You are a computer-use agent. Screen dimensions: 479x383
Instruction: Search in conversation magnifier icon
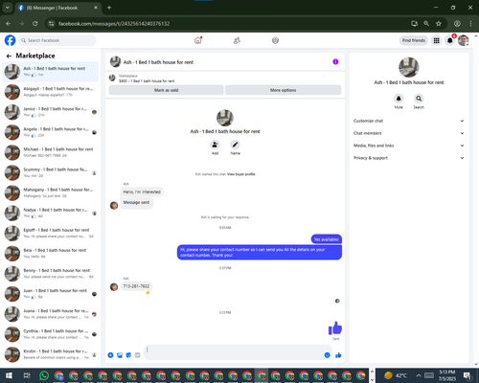coord(419,99)
